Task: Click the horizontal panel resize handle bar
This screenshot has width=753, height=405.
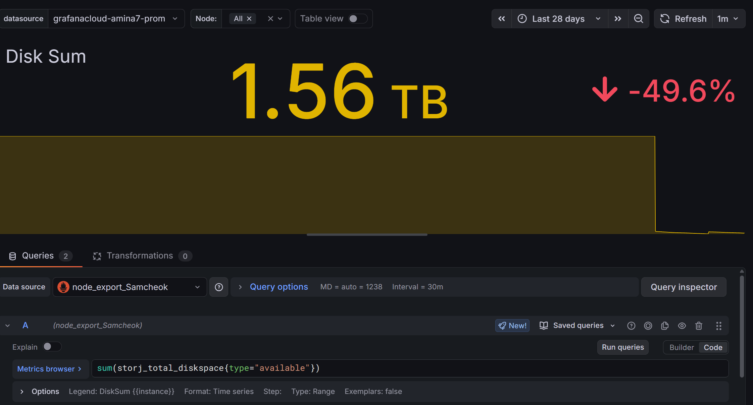Action: (367, 235)
